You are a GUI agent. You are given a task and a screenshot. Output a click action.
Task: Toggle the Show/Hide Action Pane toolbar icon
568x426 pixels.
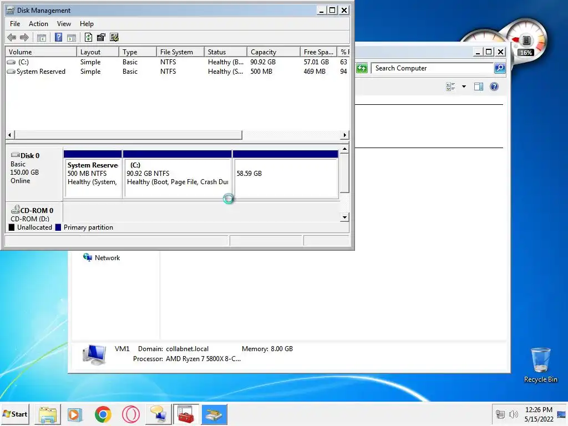72,37
